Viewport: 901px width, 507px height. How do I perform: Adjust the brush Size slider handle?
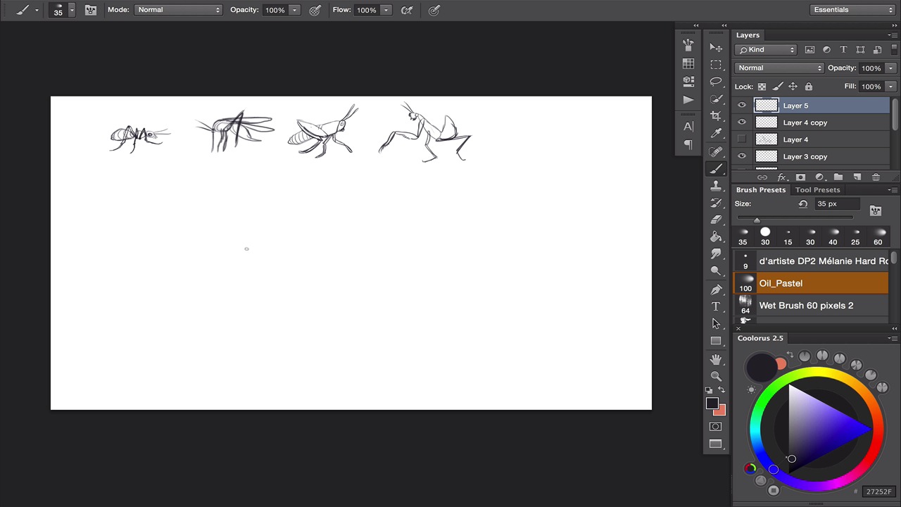tap(757, 220)
